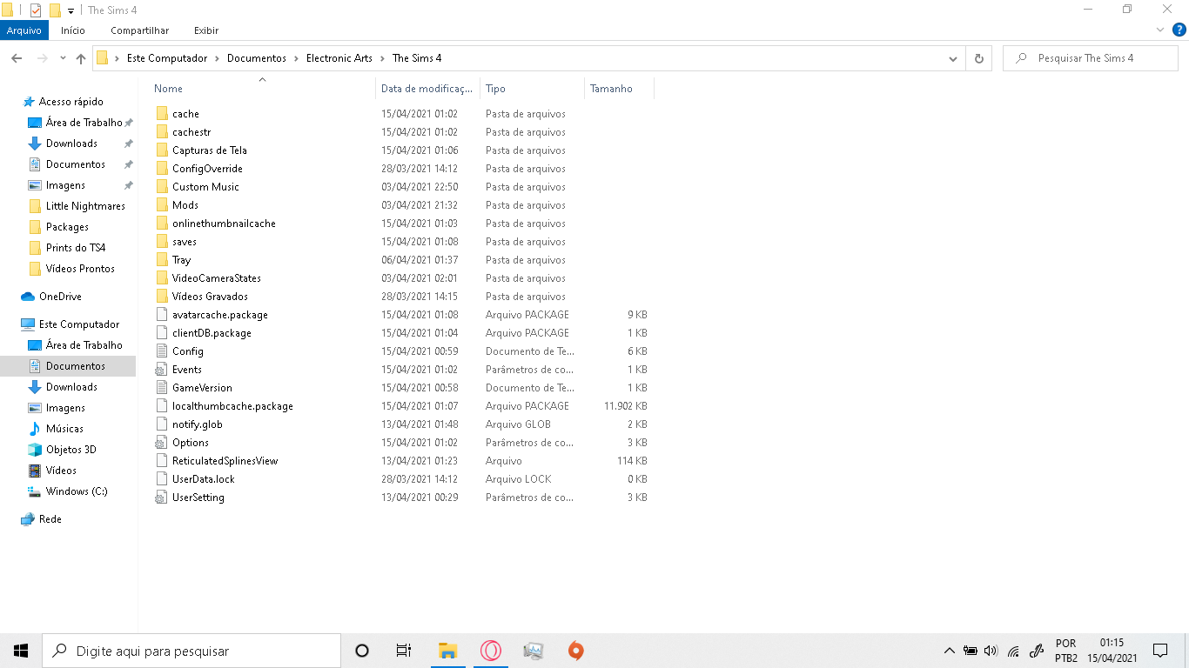The height and width of the screenshot is (668, 1189).
Task: Click the Capturas de Tela folder icon
Action: point(162,150)
